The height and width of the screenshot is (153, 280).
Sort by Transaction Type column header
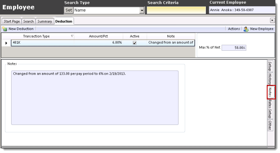[x=36, y=36]
